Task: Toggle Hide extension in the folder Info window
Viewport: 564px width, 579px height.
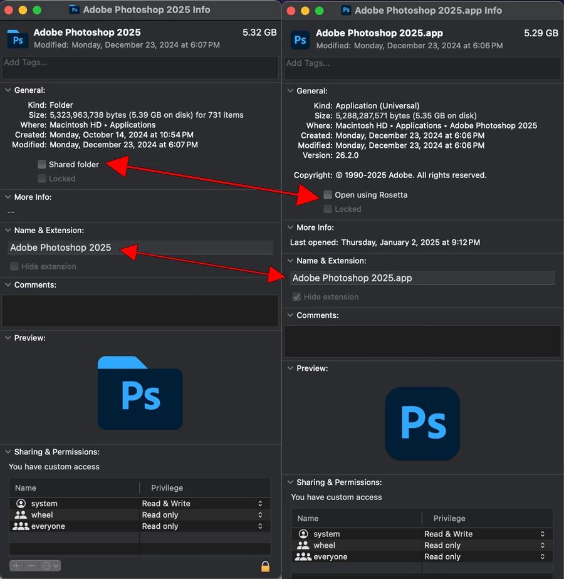Action: click(14, 266)
